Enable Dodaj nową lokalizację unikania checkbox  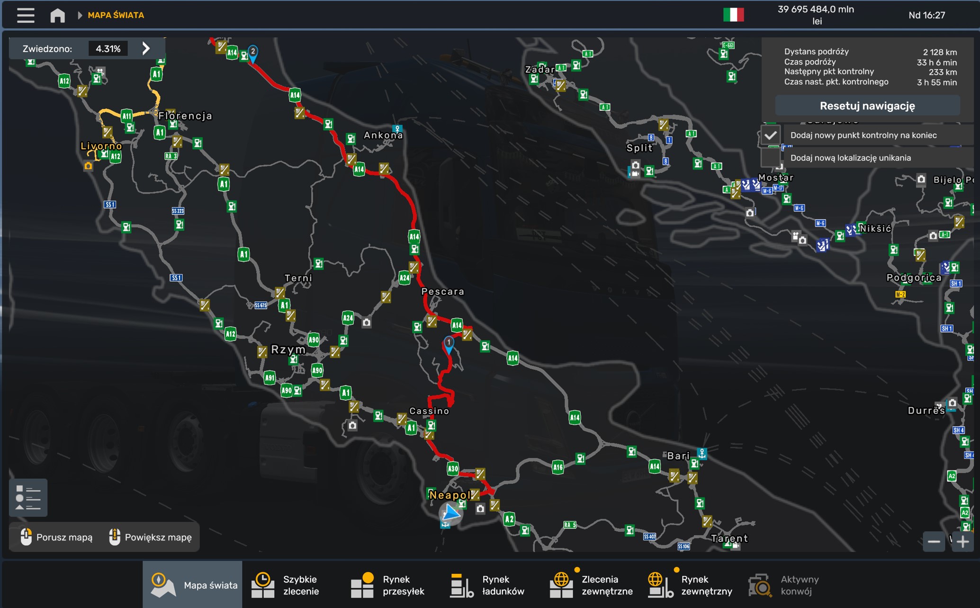771,158
